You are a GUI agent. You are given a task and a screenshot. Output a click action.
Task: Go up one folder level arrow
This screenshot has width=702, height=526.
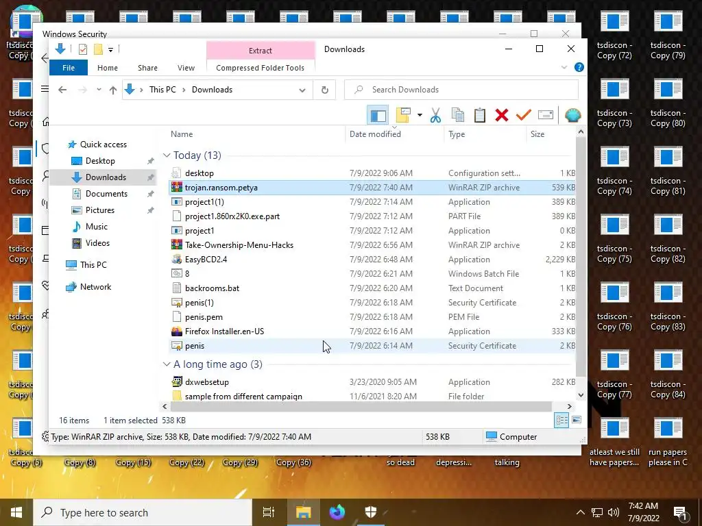point(113,90)
